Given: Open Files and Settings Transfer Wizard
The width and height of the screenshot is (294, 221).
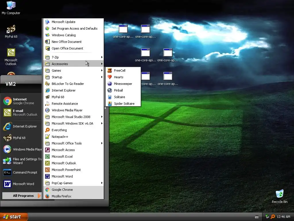Looking at the screenshot, I should (22, 161).
